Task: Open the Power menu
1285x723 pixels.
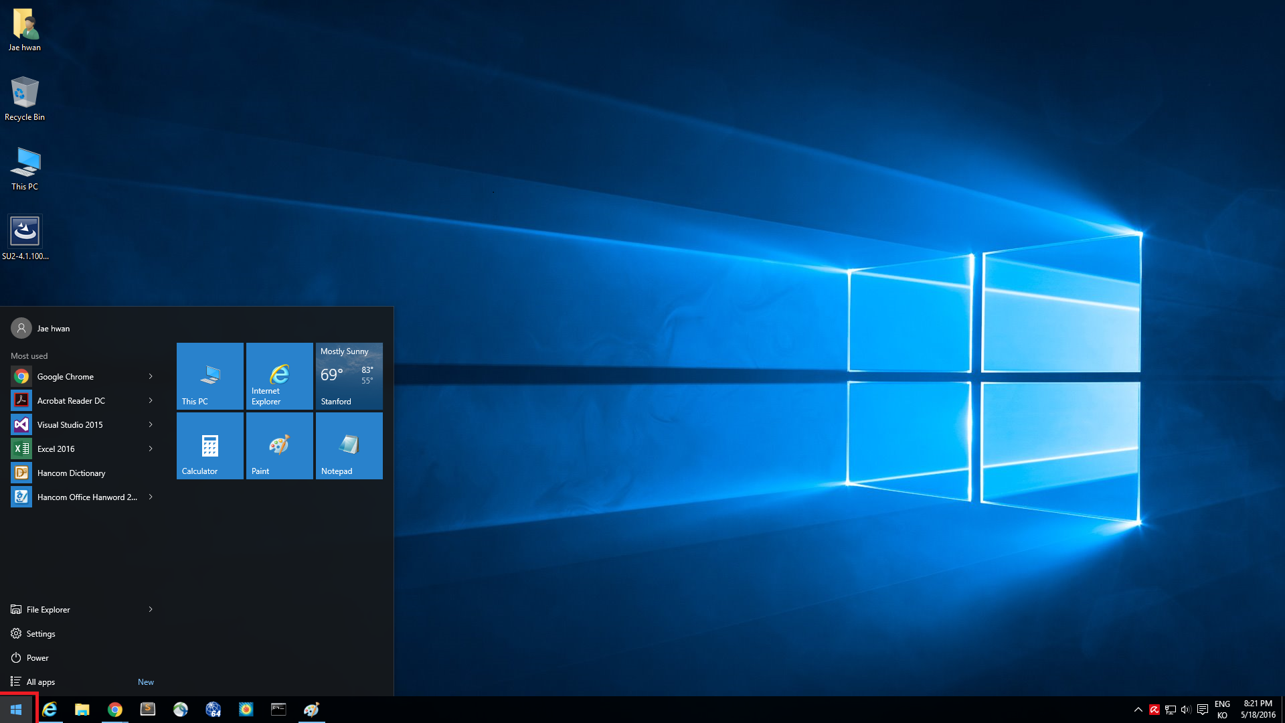Action: tap(37, 657)
